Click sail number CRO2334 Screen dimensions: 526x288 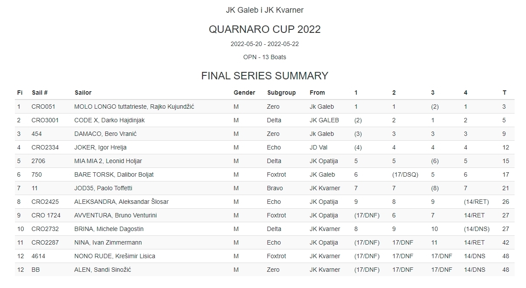(x=45, y=147)
